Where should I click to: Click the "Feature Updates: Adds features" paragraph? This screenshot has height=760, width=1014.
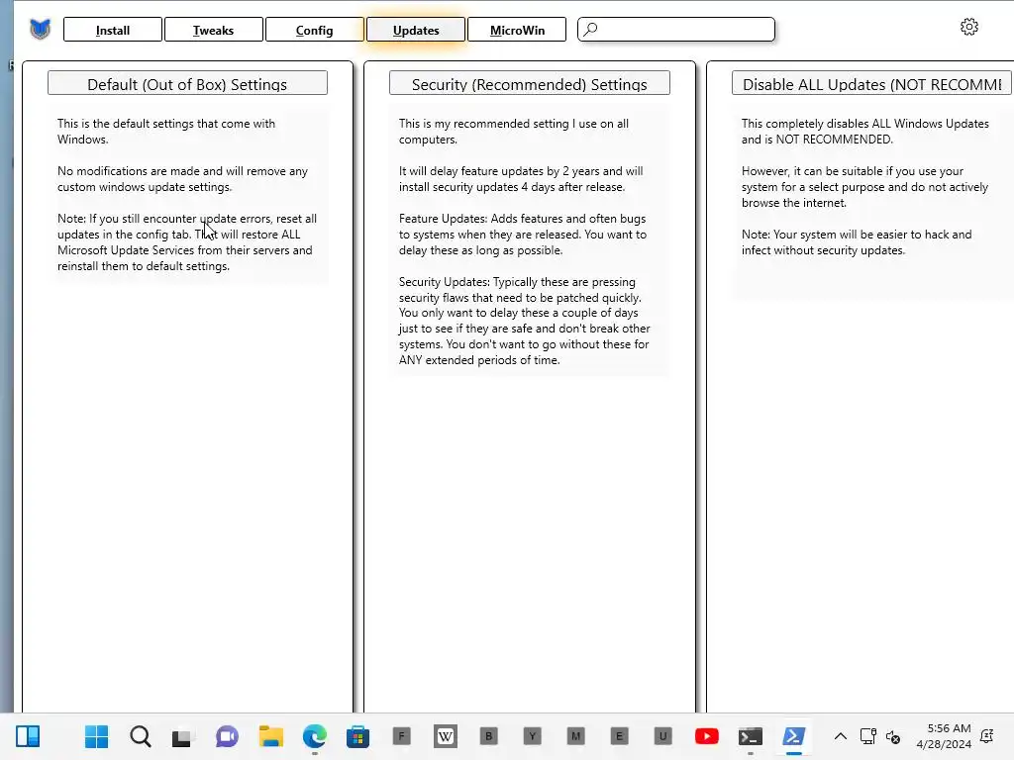pos(523,234)
